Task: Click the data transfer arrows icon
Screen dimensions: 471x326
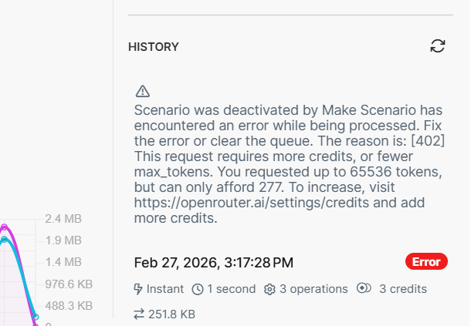Action: pos(139,314)
